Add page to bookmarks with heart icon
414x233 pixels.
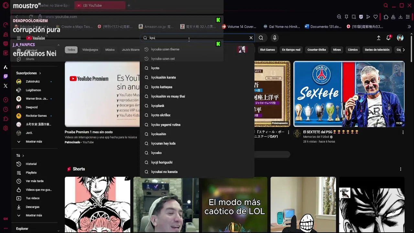pyautogui.click(x=376, y=17)
